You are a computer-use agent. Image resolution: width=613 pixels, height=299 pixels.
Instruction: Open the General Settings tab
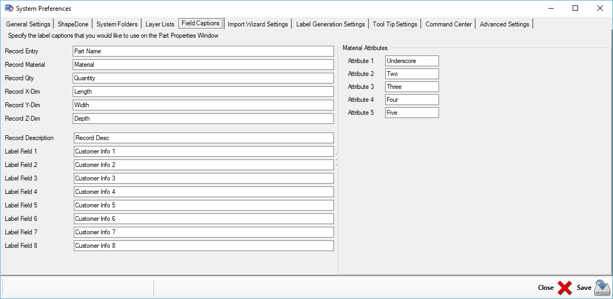point(28,24)
